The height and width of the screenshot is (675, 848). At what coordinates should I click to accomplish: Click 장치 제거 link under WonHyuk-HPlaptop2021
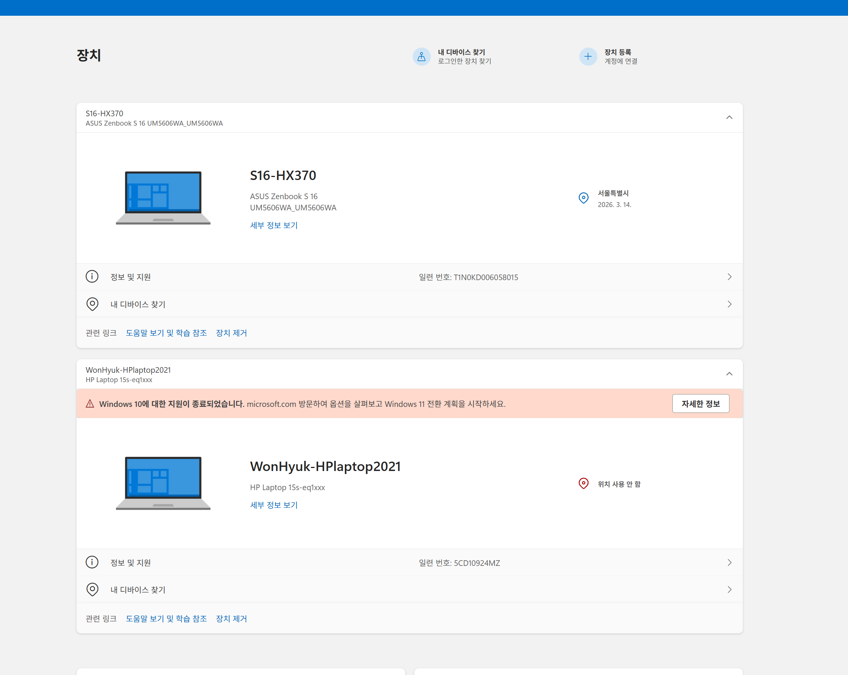point(231,619)
